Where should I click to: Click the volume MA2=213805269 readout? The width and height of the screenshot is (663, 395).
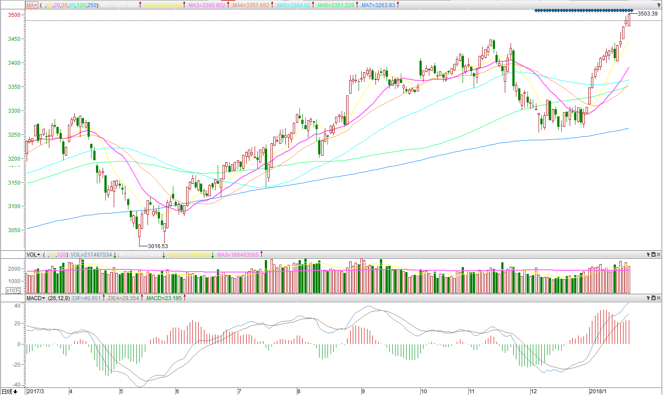(x=189, y=255)
